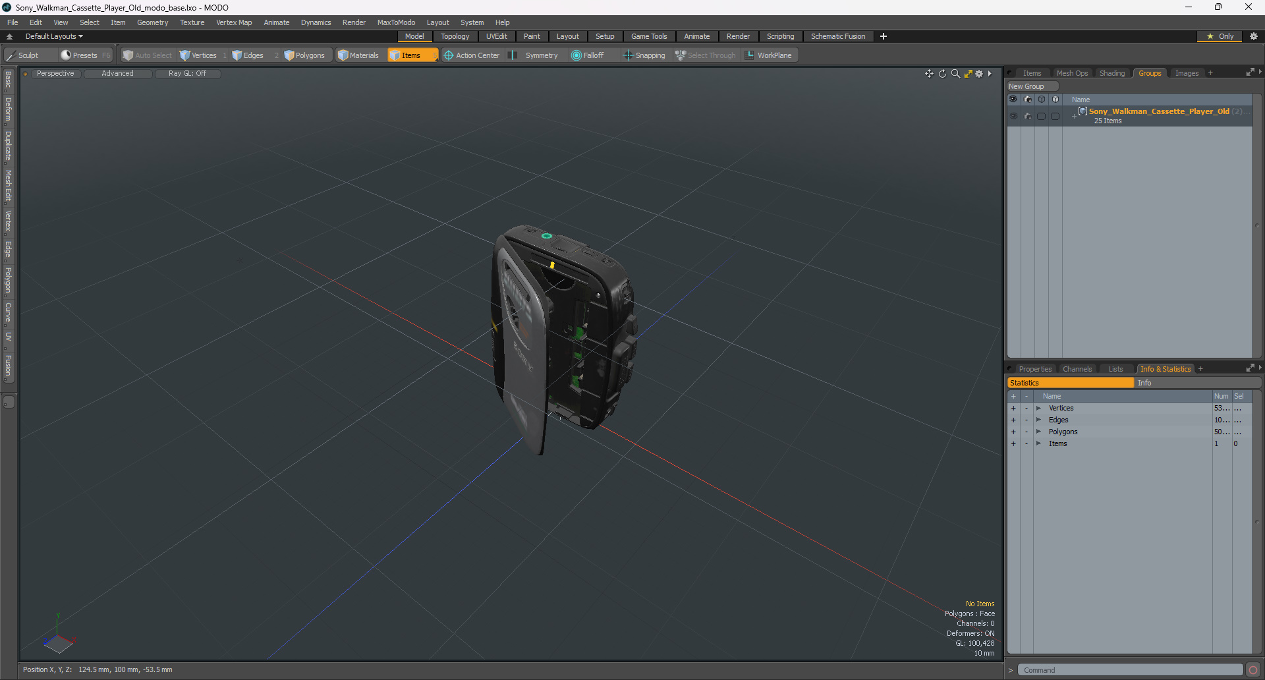Viewport: 1265px width, 680px height.
Task: Click the render camera column header
Action: click(1028, 99)
